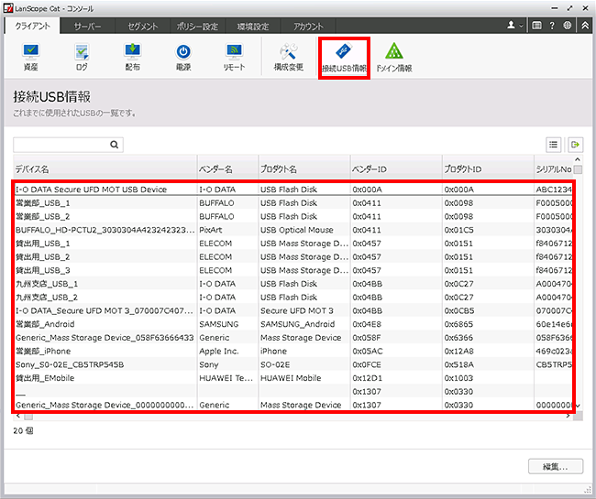Screen dimensions: 596x499
Task: Select Generic_Mass Storage Device_058F63666433 row
Action: [293, 338]
